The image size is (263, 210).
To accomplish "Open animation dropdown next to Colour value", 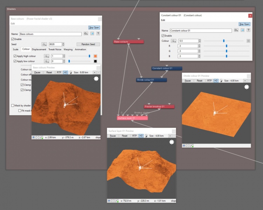I will click(174, 41).
